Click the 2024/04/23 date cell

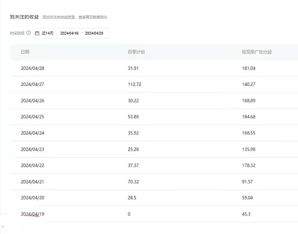tap(33, 149)
